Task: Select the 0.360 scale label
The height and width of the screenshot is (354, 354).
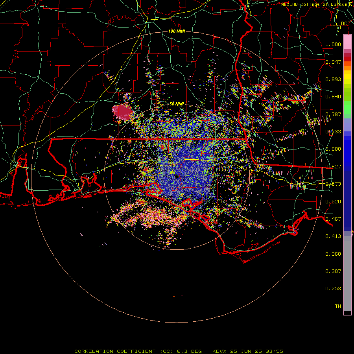Action: (x=333, y=254)
